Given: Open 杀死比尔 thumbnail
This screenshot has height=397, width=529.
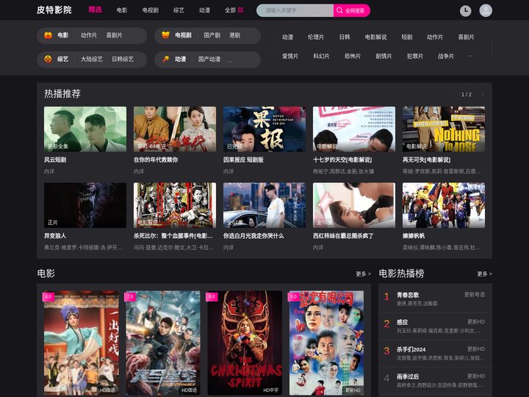Looking at the screenshot, I should coord(175,205).
